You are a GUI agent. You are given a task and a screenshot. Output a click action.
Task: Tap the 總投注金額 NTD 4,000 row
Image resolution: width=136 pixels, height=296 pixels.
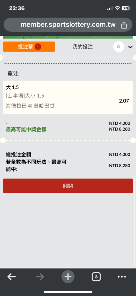pyautogui.click(x=68, y=155)
